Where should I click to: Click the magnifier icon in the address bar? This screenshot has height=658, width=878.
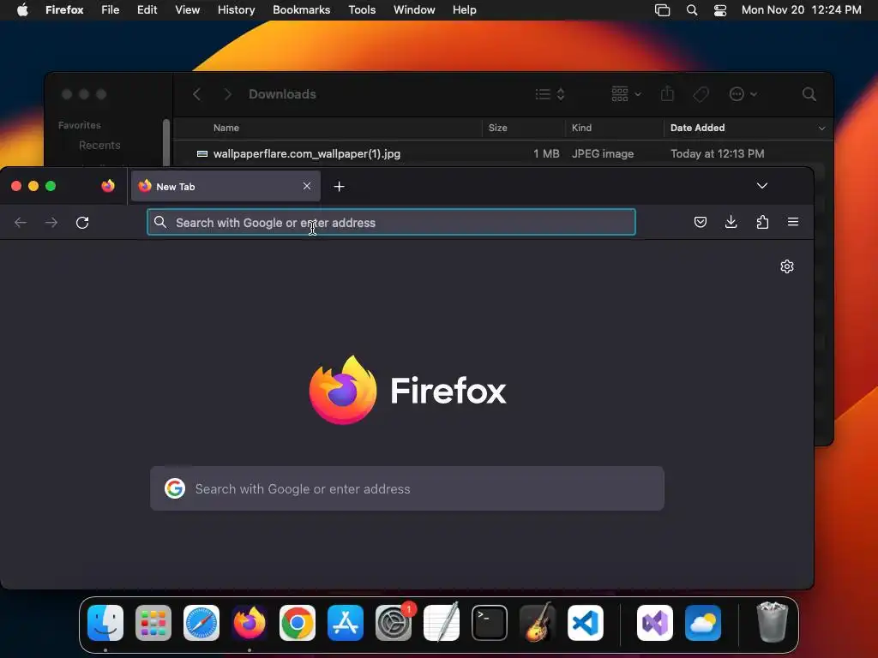click(x=160, y=222)
